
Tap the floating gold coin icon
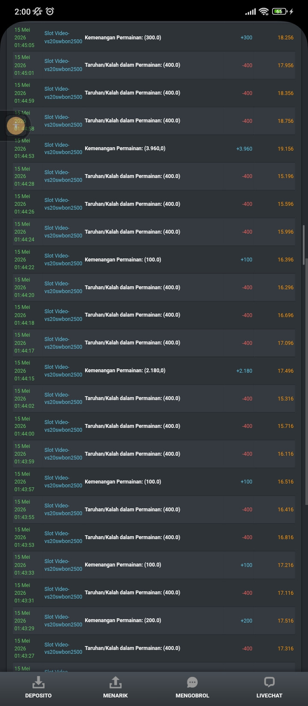tap(16, 126)
